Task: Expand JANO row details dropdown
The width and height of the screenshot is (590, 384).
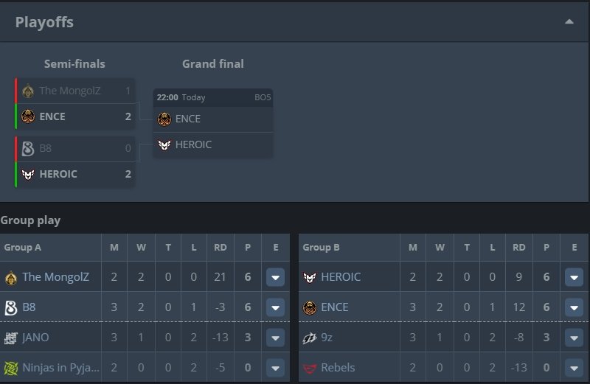Action: [x=275, y=338]
